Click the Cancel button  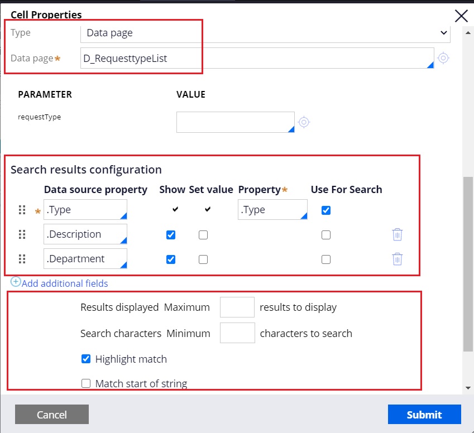51,415
